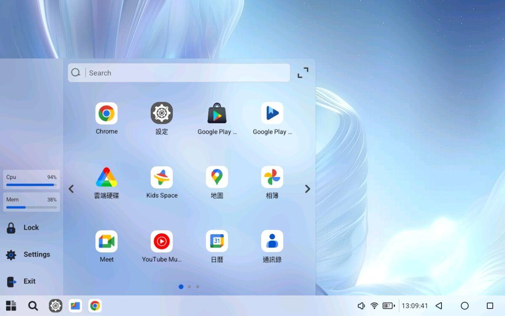The height and width of the screenshot is (316, 505).
Task: Select the third page indicator dot
Action: click(x=198, y=287)
